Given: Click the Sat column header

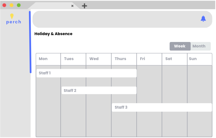Looking at the screenshot, I should 175,59.
